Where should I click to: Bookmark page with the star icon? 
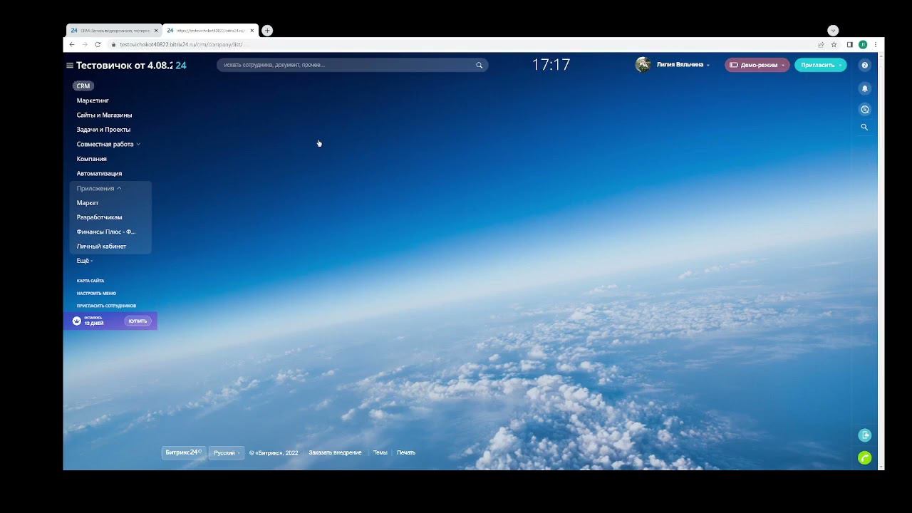[x=834, y=44]
